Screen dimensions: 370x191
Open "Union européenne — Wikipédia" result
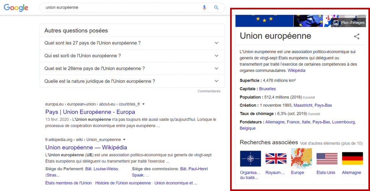point(86,147)
